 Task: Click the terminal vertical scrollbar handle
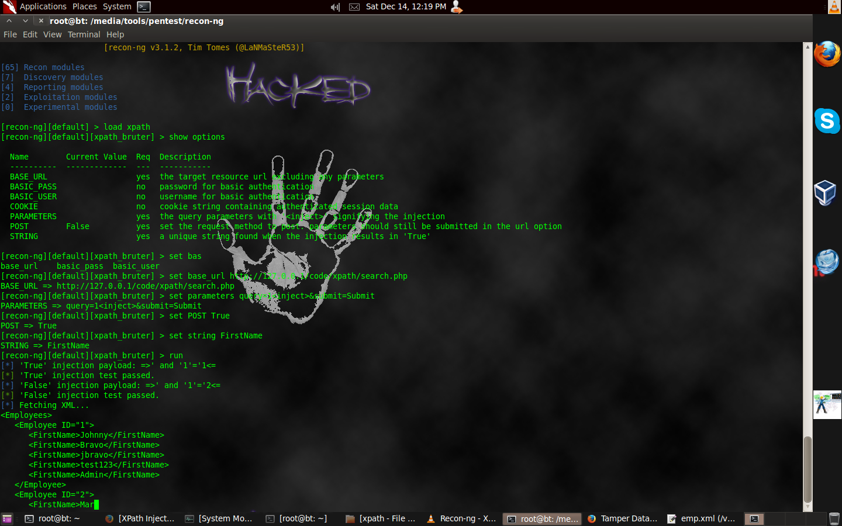pyautogui.click(x=808, y=469)
